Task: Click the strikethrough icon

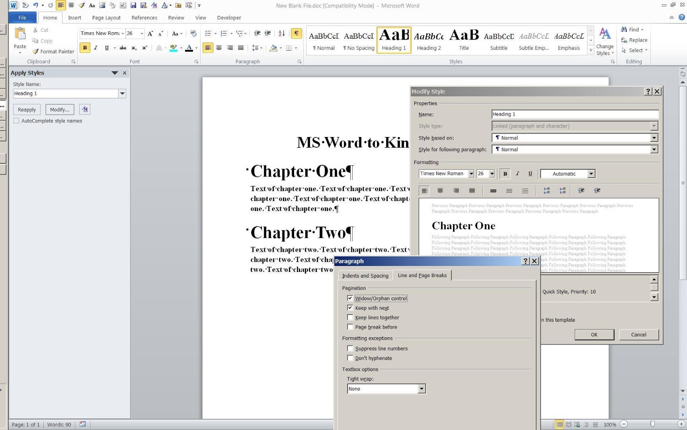Action: tap(122, 48)
